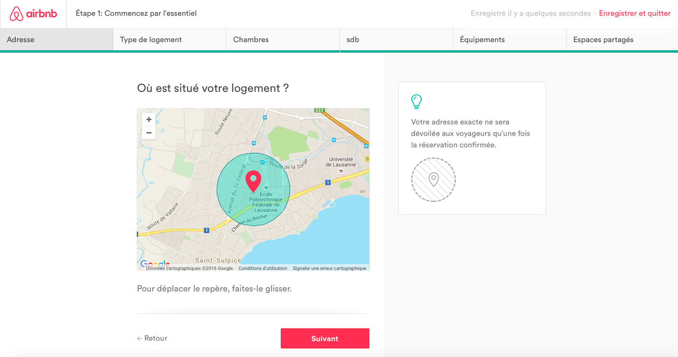Click the Airbnb logo

(x=33, y=14)
